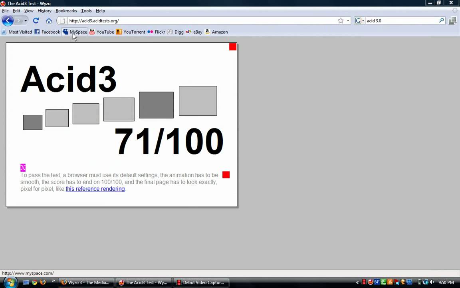460x288 pixels.
Task: Click the smallest dark gray Acid3 box
Action: pyautogui.click(x=33, y=122)
